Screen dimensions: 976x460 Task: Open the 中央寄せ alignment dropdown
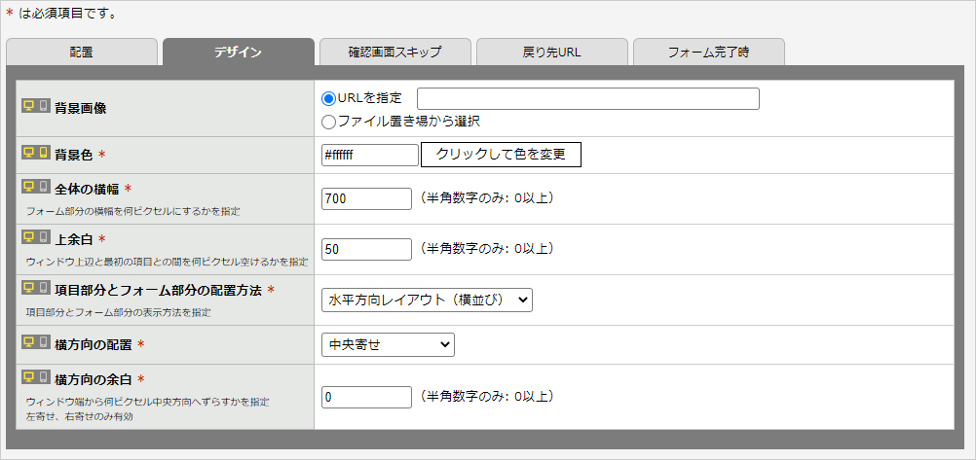coord(388,345)
